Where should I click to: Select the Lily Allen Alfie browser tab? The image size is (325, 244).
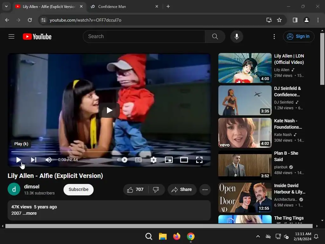[49, 7]
